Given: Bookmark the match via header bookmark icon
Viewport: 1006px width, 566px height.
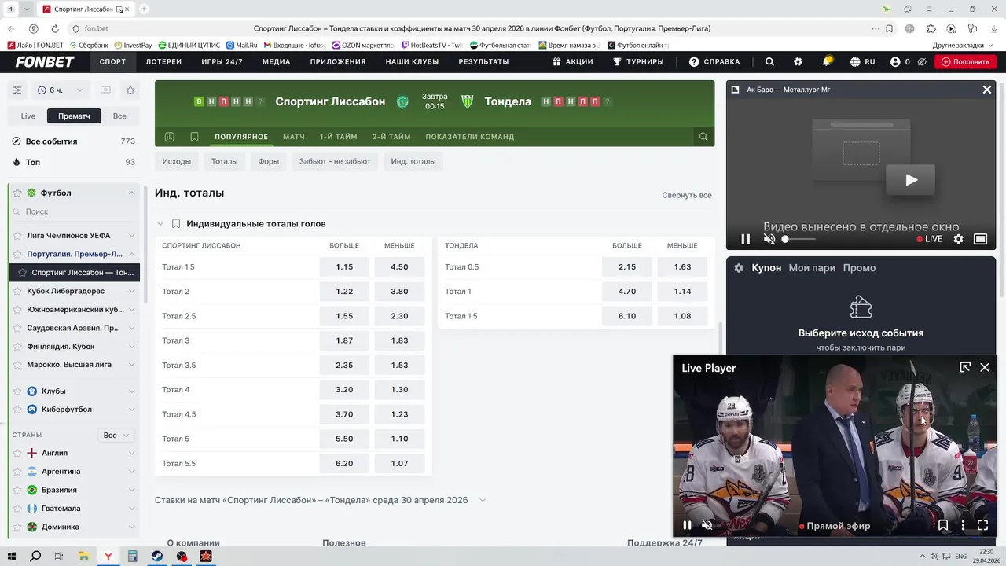Looking at the screenshot, I should tap(194, 137).
